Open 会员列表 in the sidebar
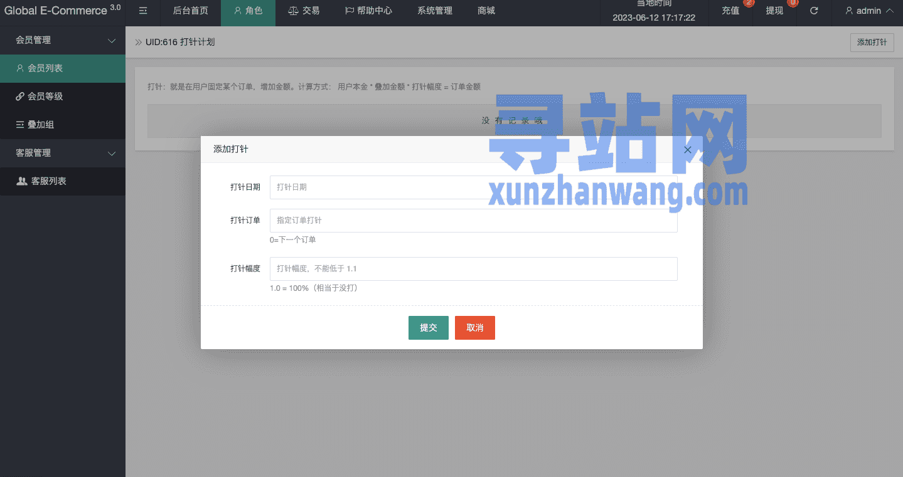903x477 pixels. (x=45, y=68)
